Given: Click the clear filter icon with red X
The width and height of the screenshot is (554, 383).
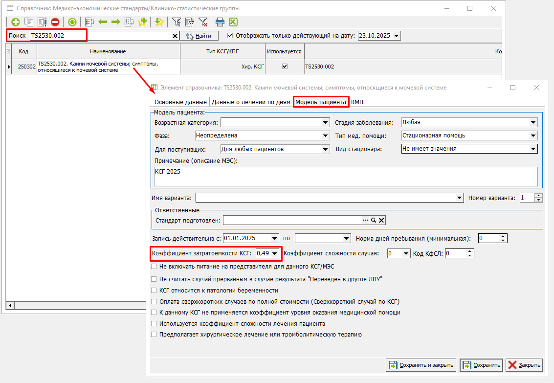Looking at the screenshot, I should (x=203, y=22).
